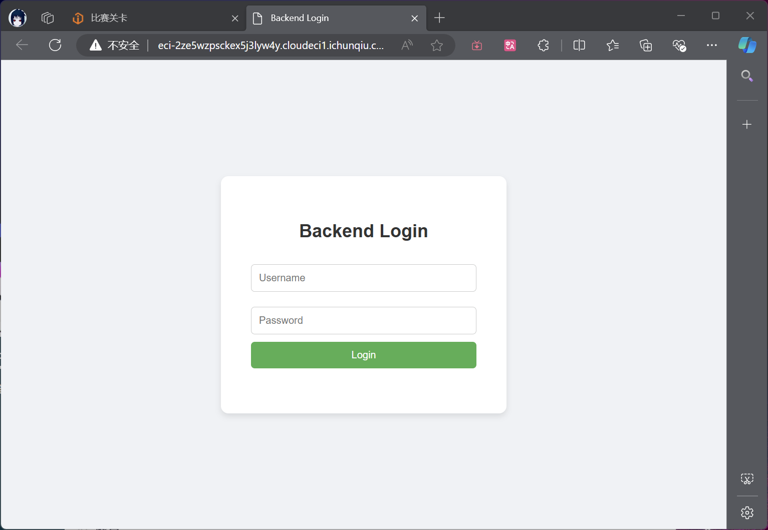
Task: Start sidebar screenshot capture tool
Action: (x=747, y=479)
